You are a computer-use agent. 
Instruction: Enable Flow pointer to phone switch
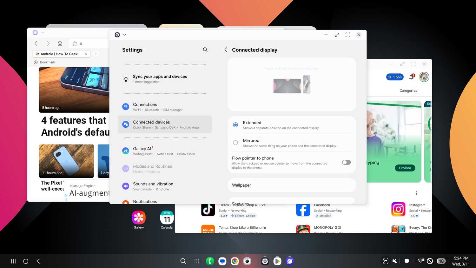tap(346, 162)
